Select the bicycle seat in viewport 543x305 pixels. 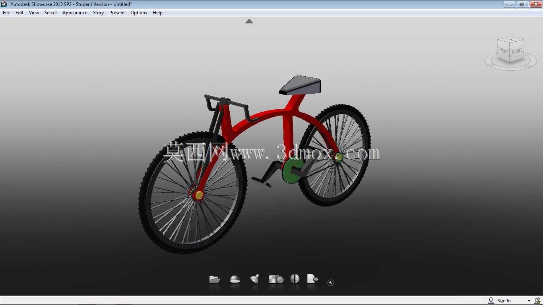pyautogui.click(x=301, y=85)
